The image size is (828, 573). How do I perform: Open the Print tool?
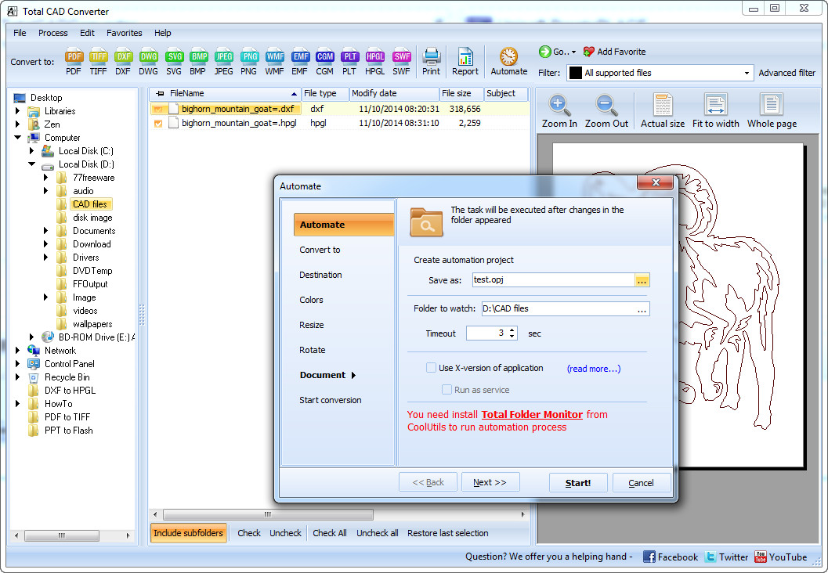(431, 62)
